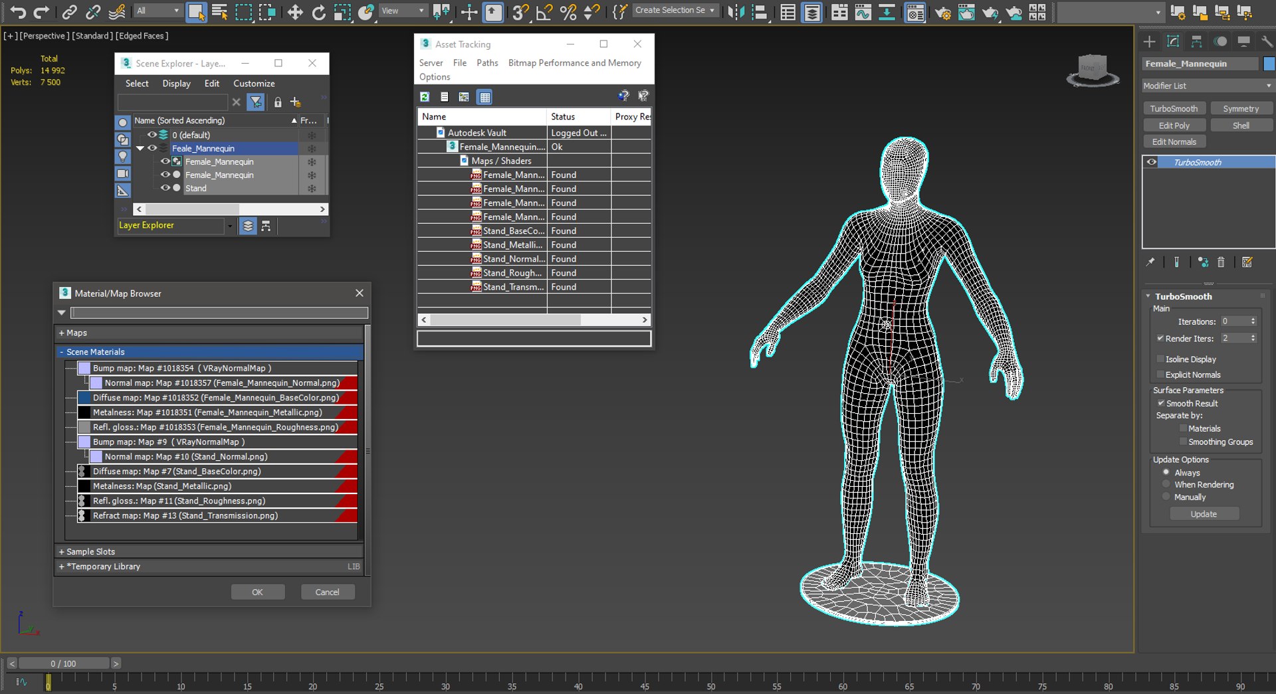Image resolution: width=1276 pixels, height=694 pixels.
Task: Toggle visibility of Stand in Scene Explorer
Action: tap(165, 188)
